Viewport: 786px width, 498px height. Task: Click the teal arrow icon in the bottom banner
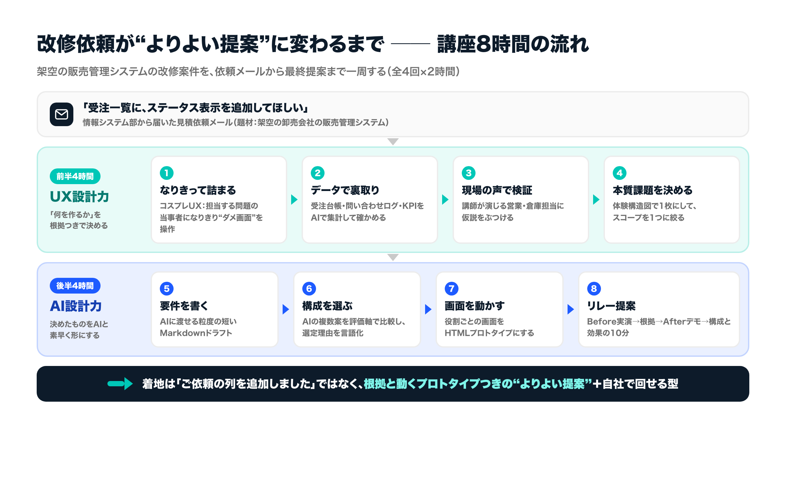pyautogui.click(x=120, y=384)
